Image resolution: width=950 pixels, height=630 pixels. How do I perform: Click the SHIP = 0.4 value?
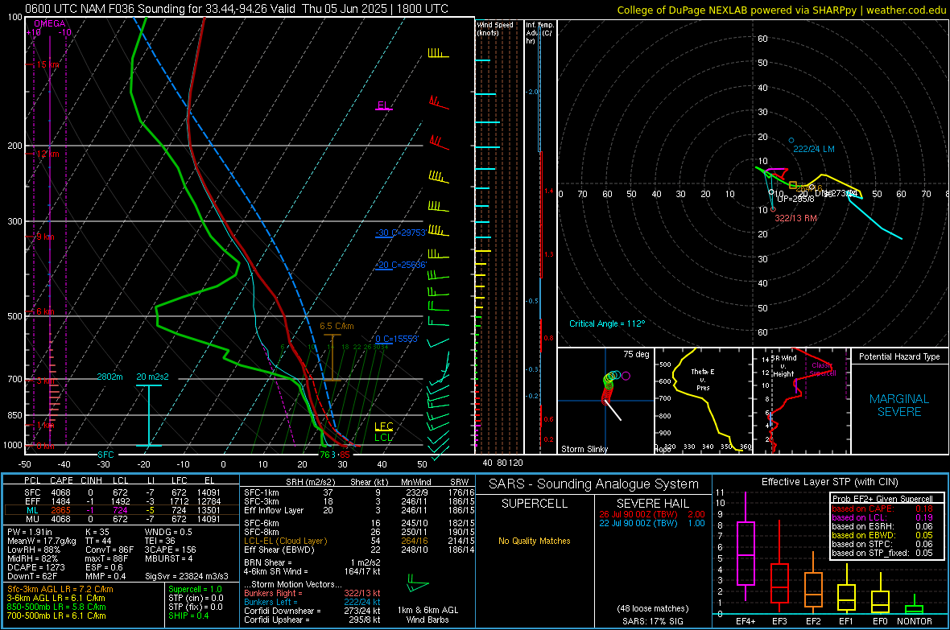(x=188, y=616)
